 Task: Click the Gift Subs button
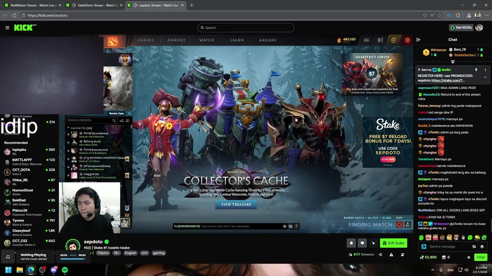pos(393,243)
